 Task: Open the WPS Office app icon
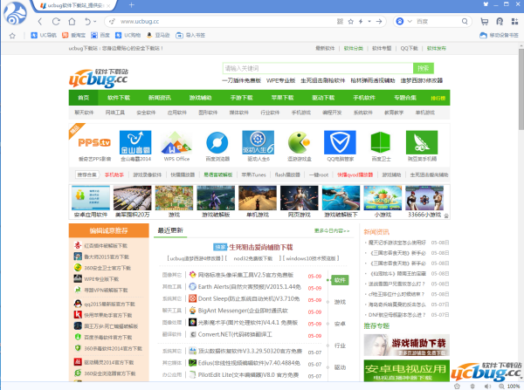(176, 142)
